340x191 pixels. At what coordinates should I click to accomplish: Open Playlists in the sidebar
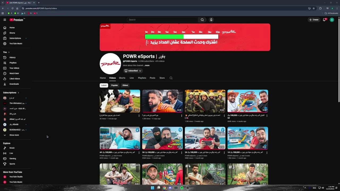point(15,63)
